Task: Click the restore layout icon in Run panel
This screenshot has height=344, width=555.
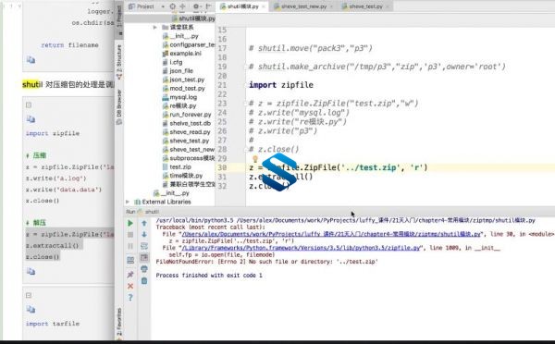Action: pos(130,261)
